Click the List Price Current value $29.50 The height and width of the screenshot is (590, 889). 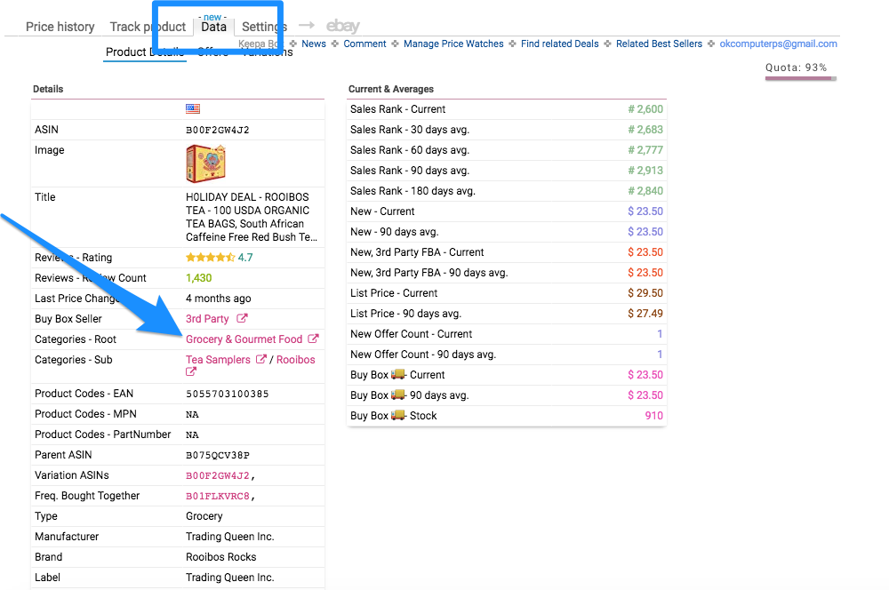point(645,293)
